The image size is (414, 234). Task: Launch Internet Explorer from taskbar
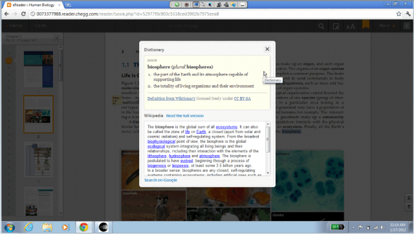coord(28,227)
